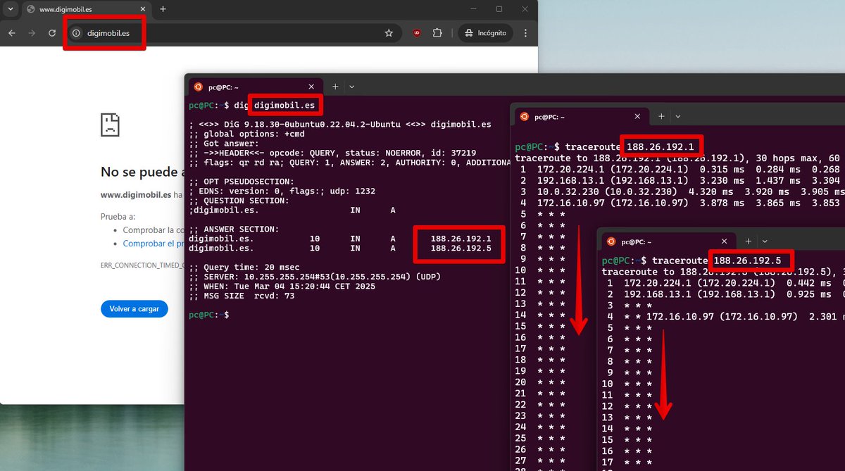Open the tab search dropdown in Chrome
This screenshot has width=845, height=471.
10,9
